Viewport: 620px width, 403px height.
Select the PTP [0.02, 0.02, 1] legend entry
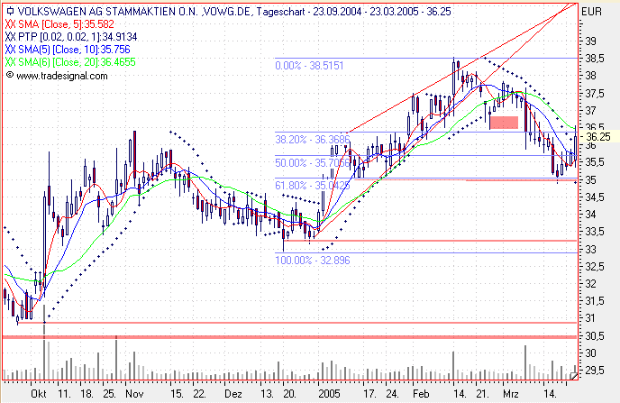(71, 37)
